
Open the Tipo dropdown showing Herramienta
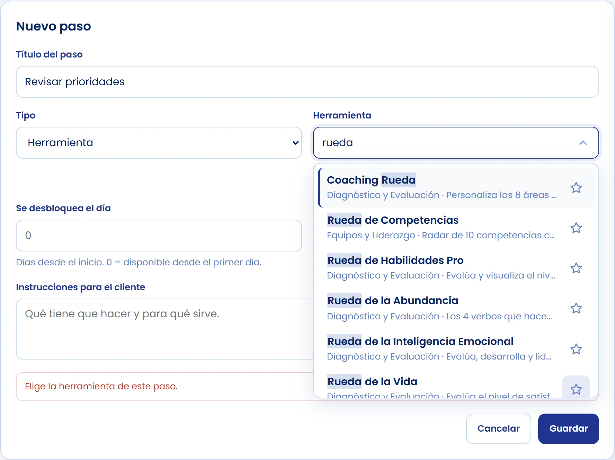click(159, 143)
